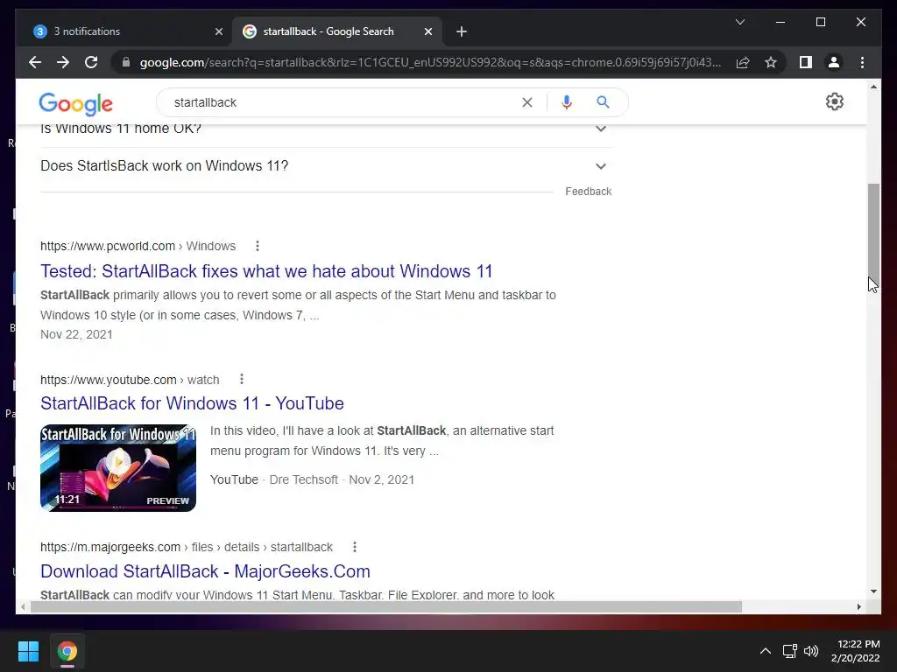Open 'Download StartAllBack - MajorGeeks.Com' link
This screenshot has height=672, width=897.
tap(205, 571)
